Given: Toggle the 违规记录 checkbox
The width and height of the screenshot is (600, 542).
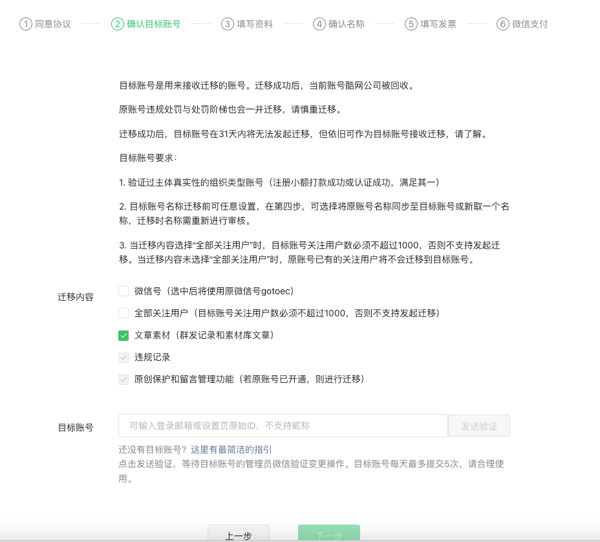Looking at the screenshot, I should (123, 358).
